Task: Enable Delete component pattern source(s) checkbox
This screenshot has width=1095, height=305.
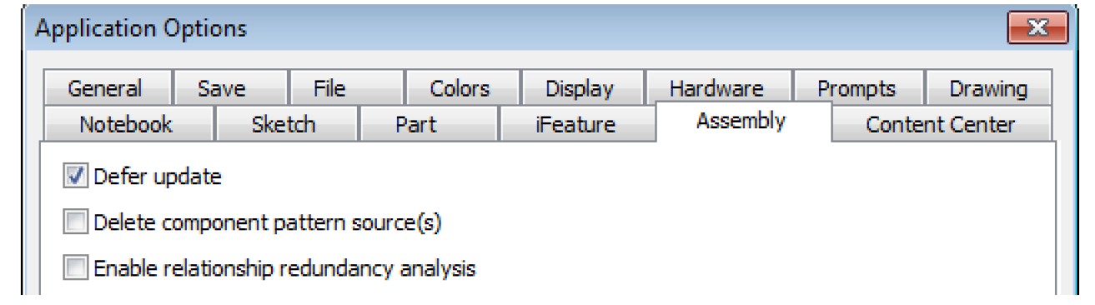Action: 75,222
